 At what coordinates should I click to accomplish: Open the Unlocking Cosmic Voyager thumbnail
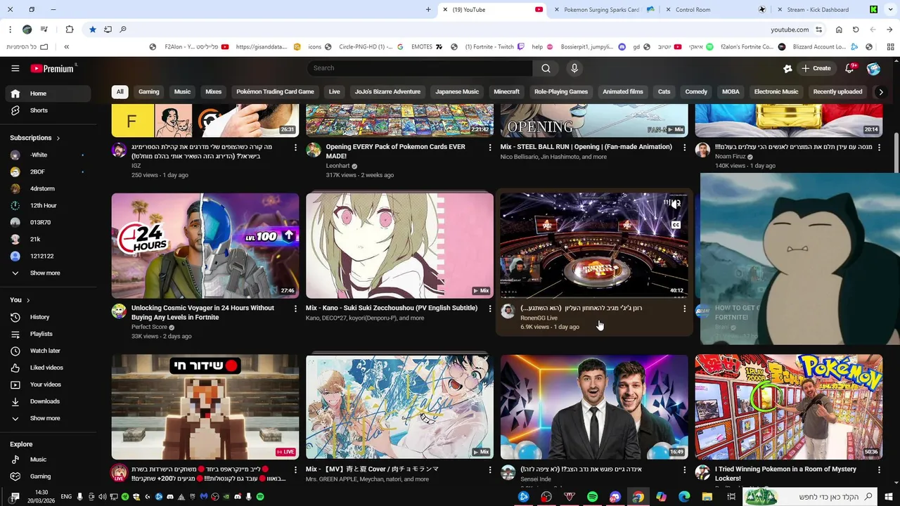click(205, 246)
